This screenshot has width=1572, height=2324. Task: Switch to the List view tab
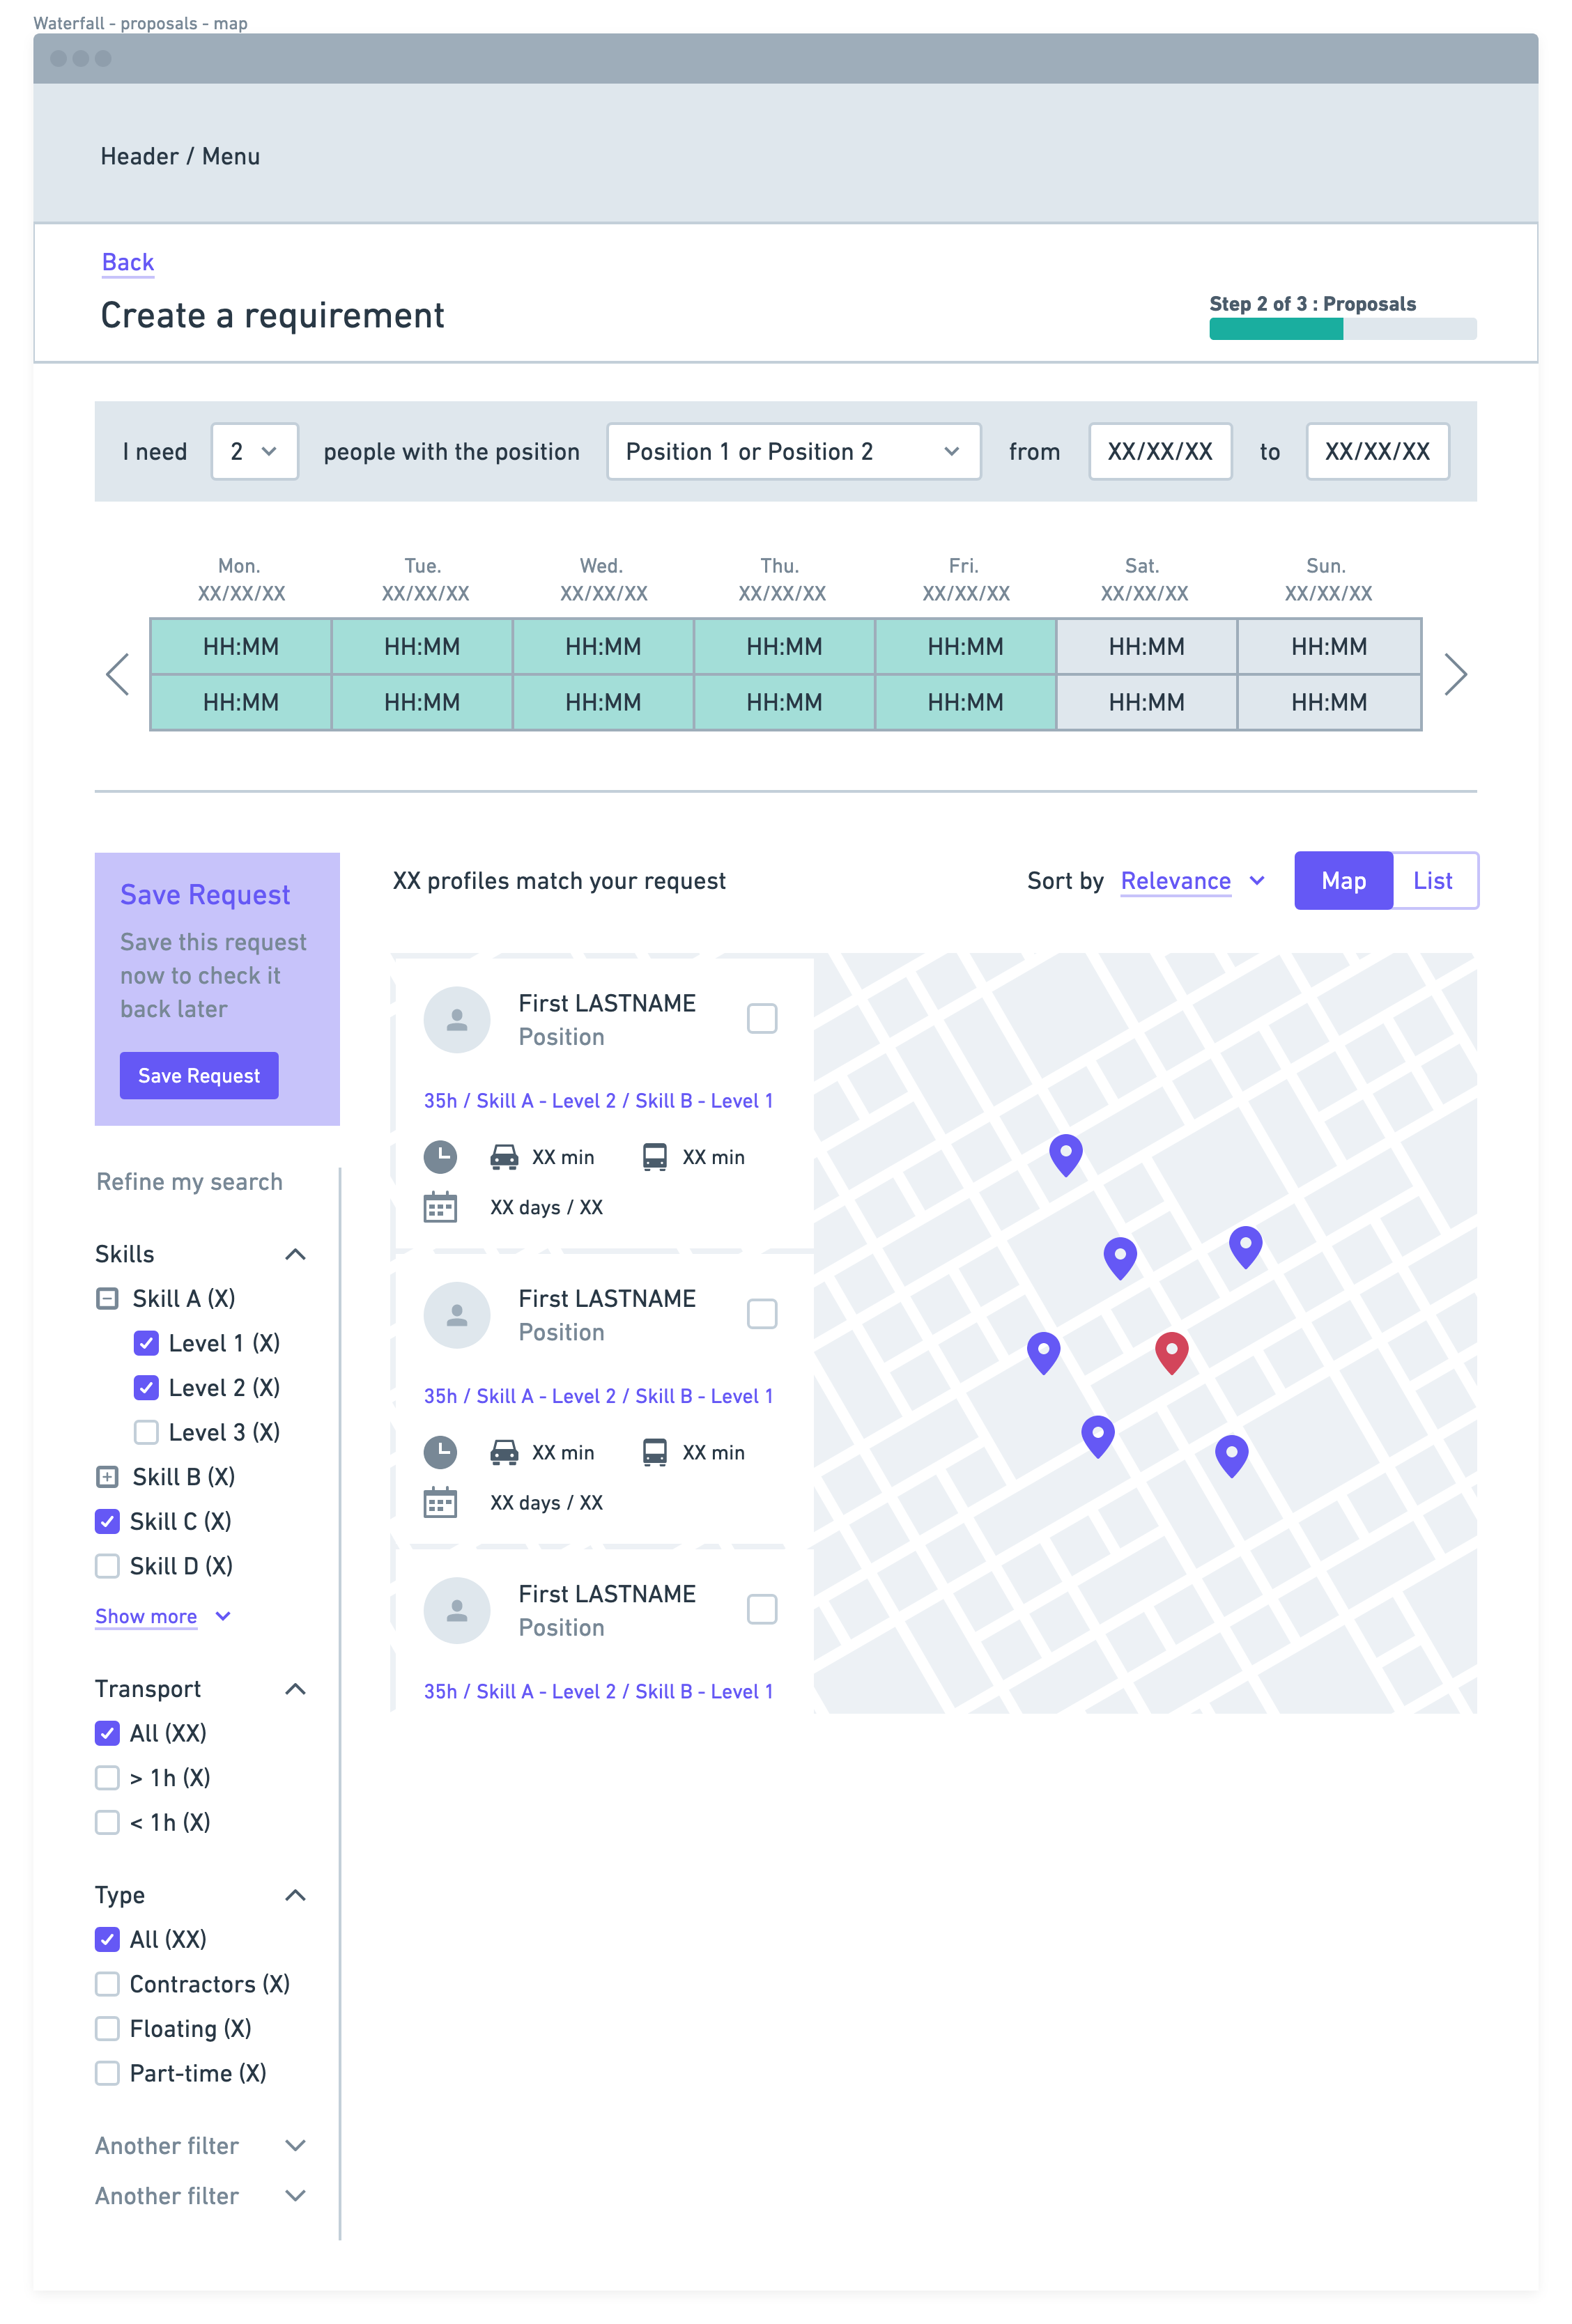[x=1434, y=881]
